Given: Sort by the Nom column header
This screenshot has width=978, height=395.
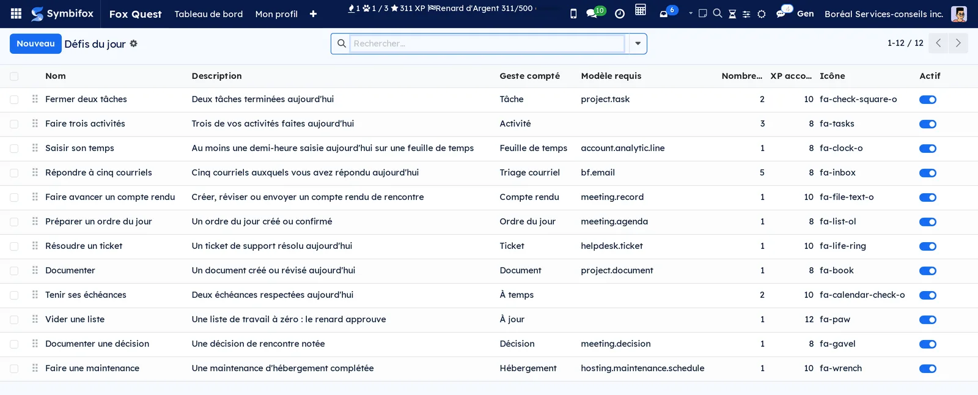Looking at the screenshot, I should click(56, 76).
